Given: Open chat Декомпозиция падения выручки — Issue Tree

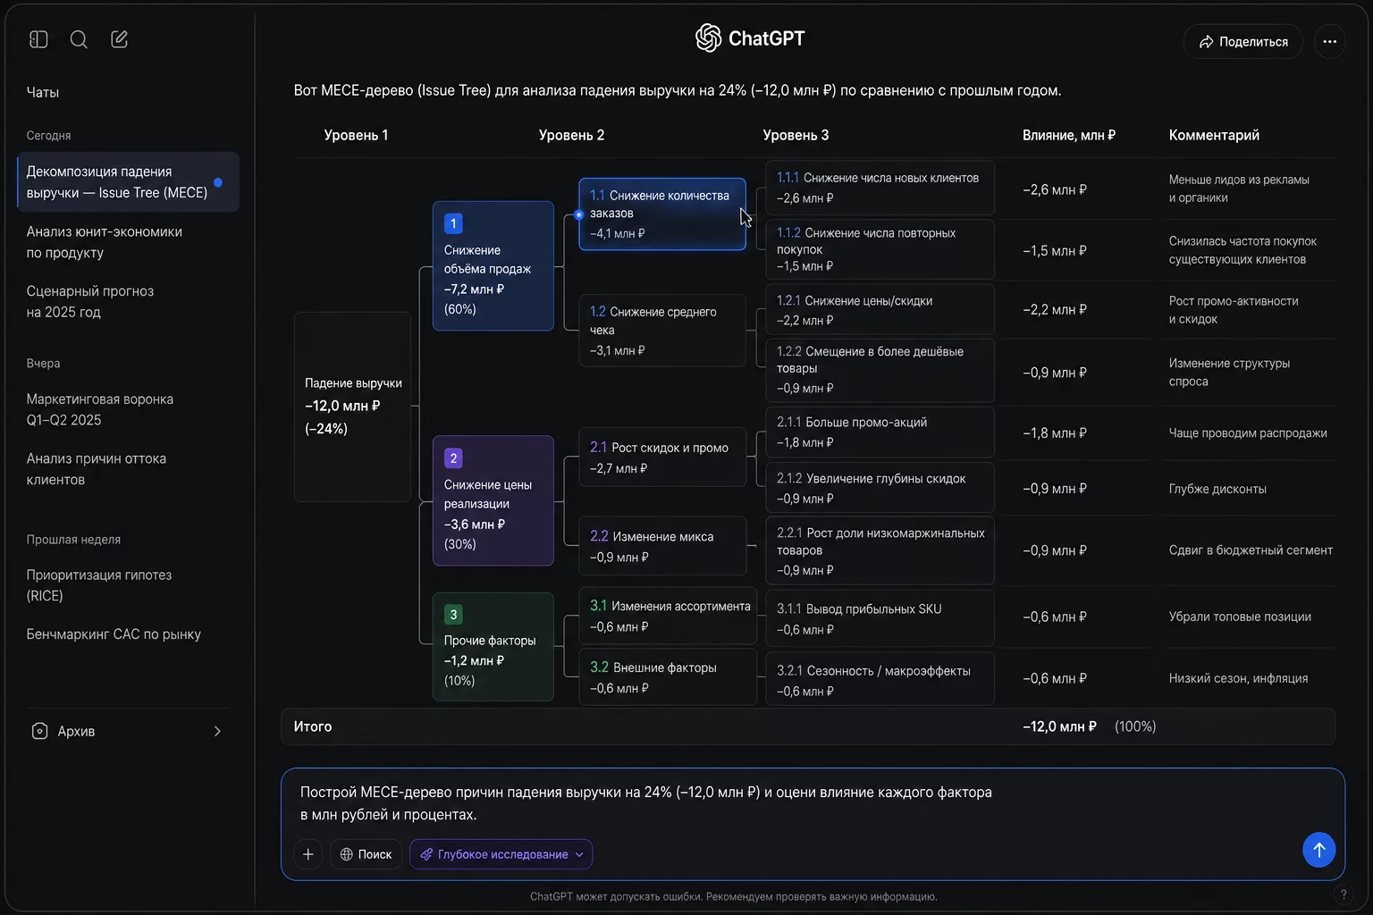Looking at the screenshot, I should [x=128, y=182].
